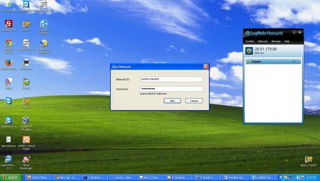The image size is (320, 181).
Task: Select the FileZilla Client desktop icon
Action: [8, 24]
